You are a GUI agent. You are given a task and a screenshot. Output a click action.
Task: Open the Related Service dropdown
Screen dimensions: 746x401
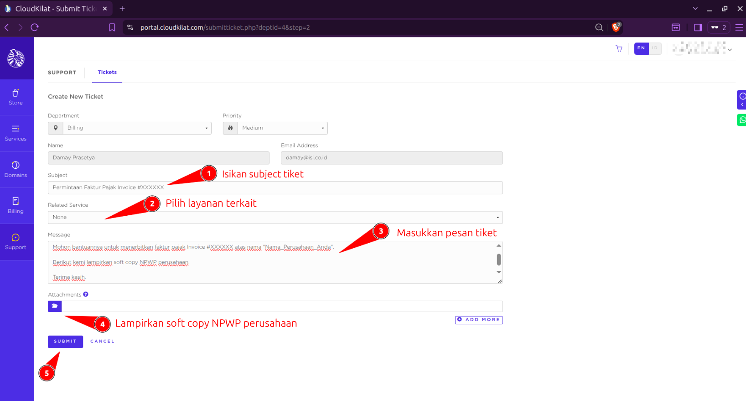click(x=275, y=218)
